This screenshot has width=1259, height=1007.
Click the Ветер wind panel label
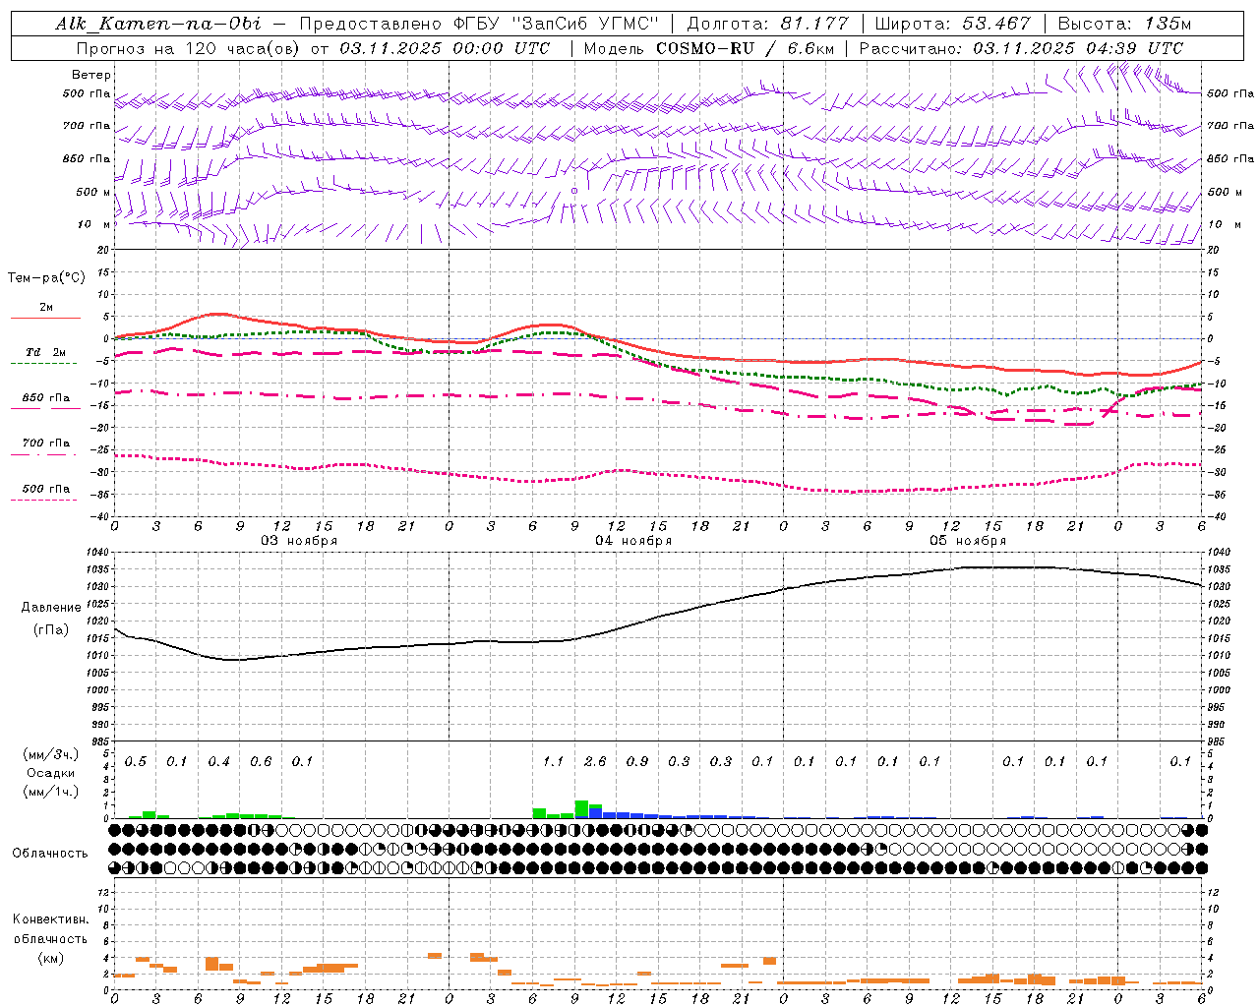[x=90, y=75]
